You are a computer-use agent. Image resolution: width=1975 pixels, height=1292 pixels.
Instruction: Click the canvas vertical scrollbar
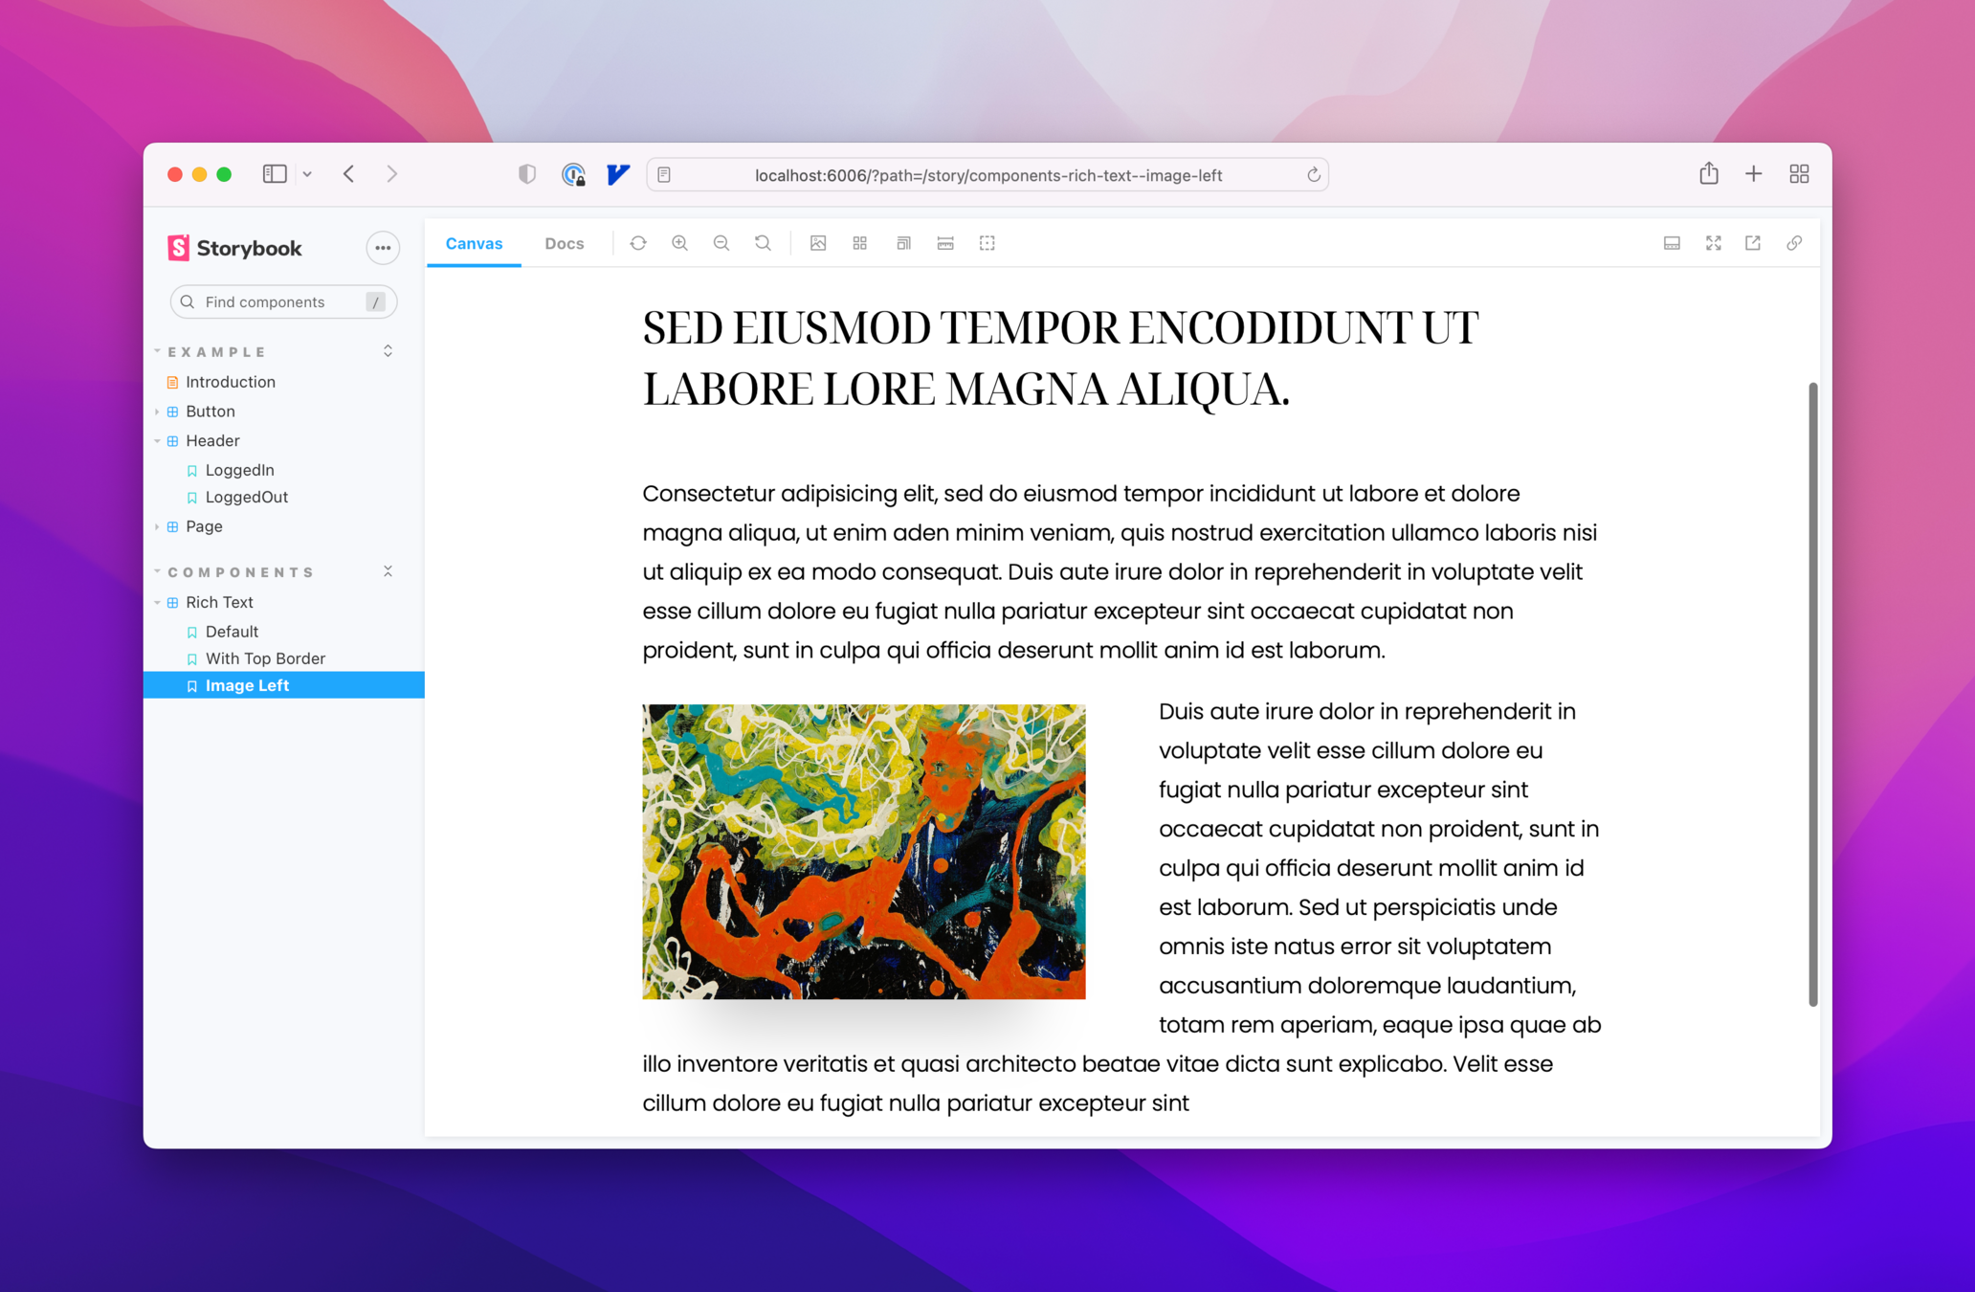click(x=1812, y=694)
